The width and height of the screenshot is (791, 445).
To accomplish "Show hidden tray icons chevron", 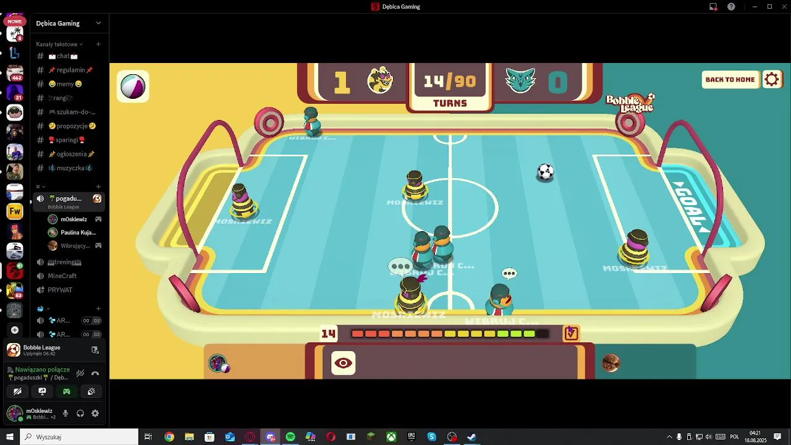I will 669,437.
